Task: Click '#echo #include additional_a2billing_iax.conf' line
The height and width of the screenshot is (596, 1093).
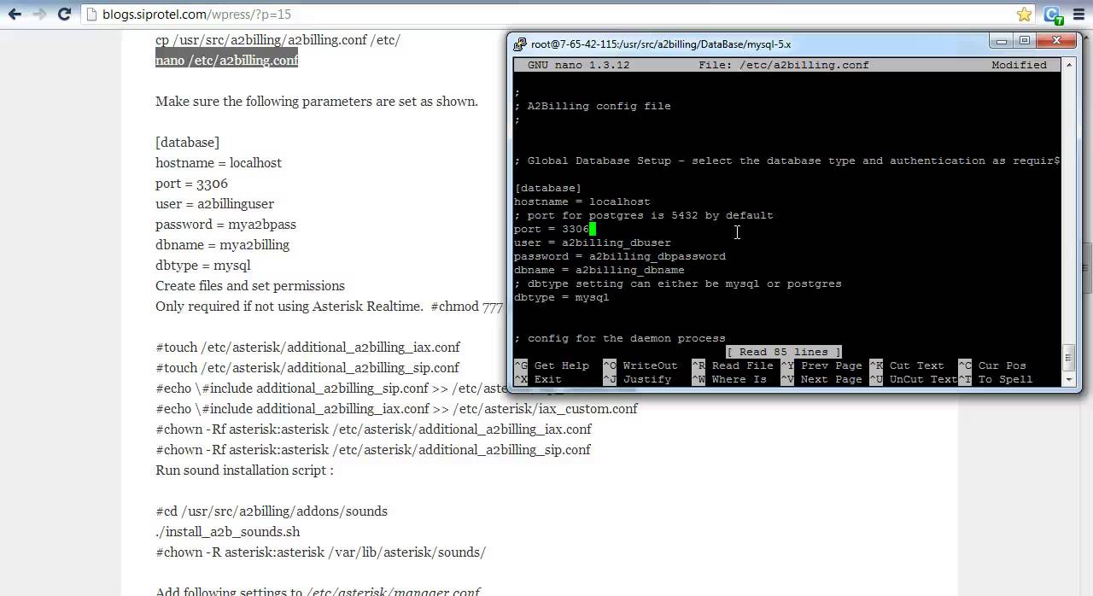Action: point(396,408)
